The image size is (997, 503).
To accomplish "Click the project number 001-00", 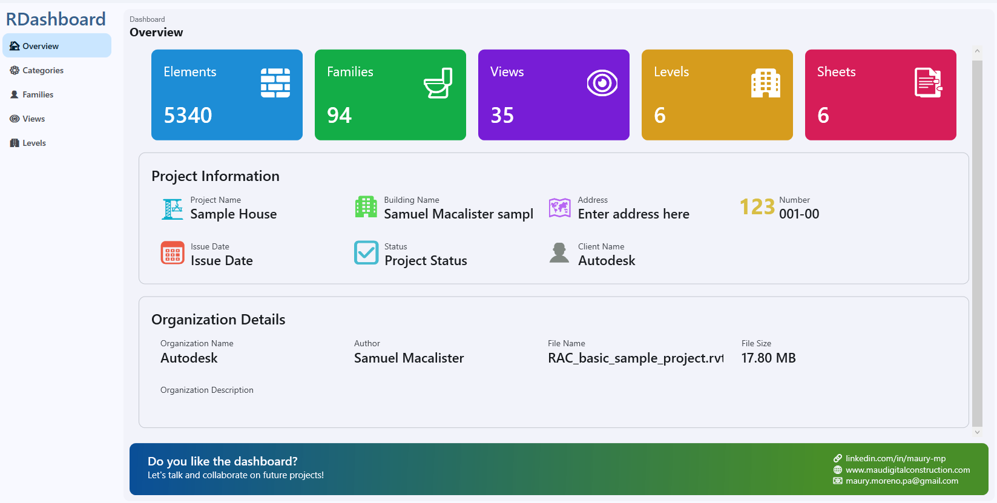I will (799, 214).
